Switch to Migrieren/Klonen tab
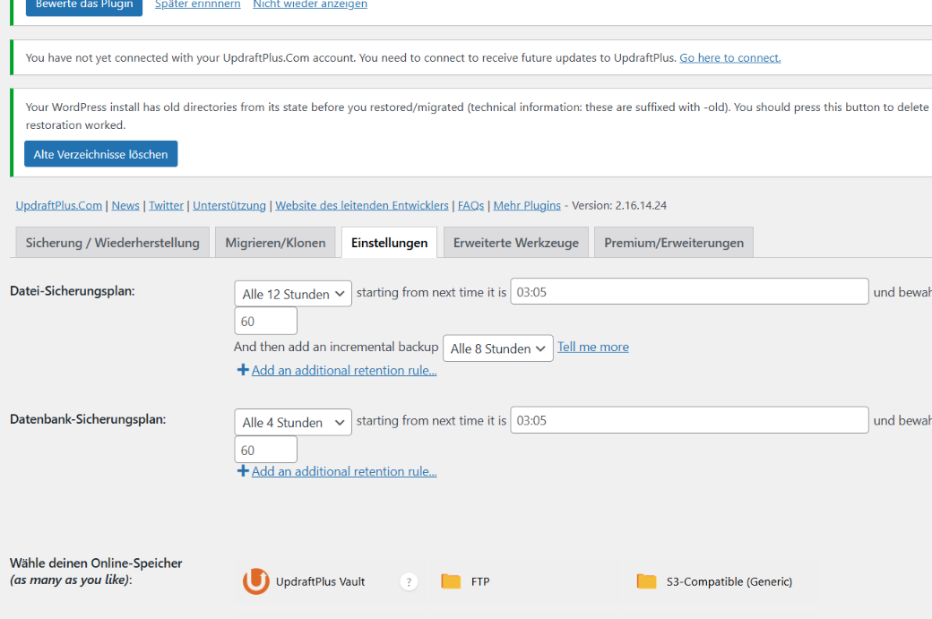This screenshot has height=619, width=932. click(275, 243)
